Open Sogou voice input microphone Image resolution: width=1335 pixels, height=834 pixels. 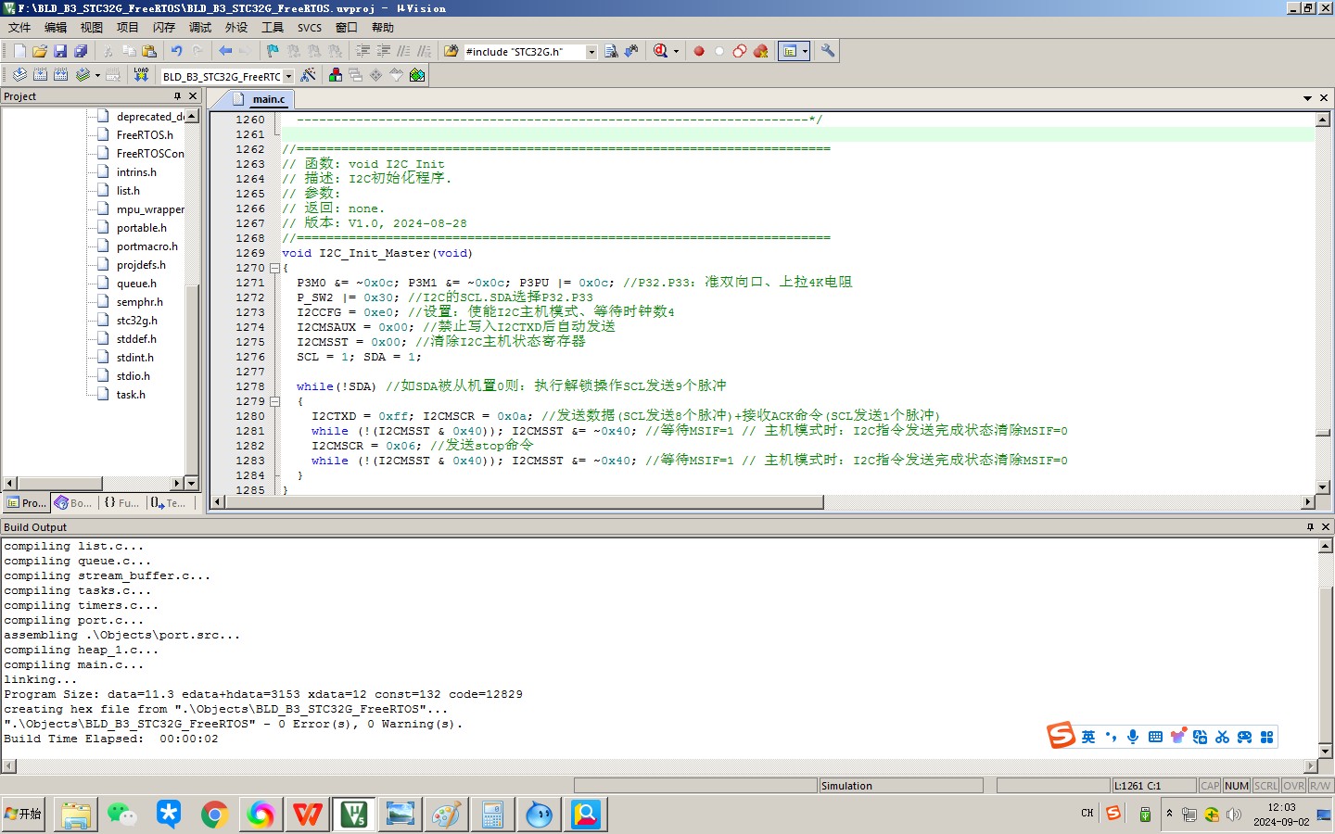pyautogui.click(x=1133, y=737)
